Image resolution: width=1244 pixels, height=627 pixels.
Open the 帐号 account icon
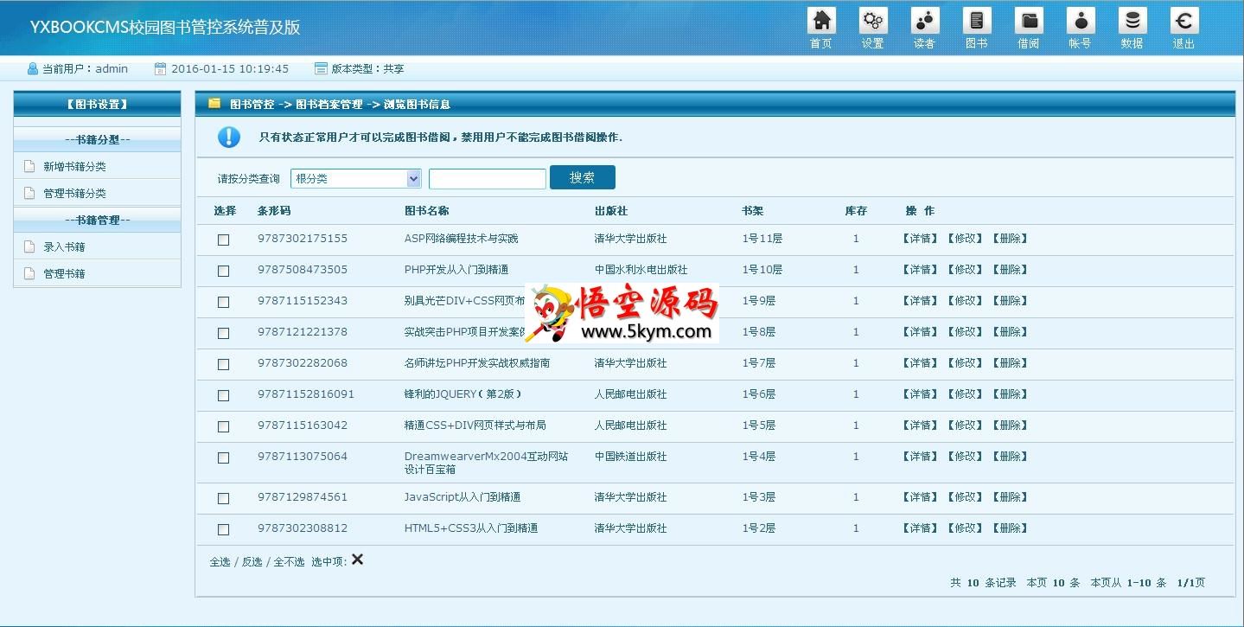(x=1081, y=21)
